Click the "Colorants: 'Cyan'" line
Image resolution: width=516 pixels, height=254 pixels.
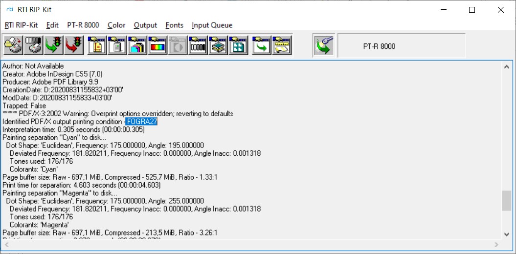click(34, 169)
